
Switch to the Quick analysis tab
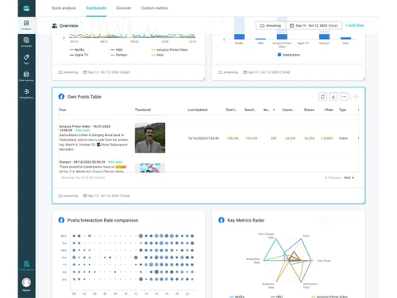click(64, 8)
